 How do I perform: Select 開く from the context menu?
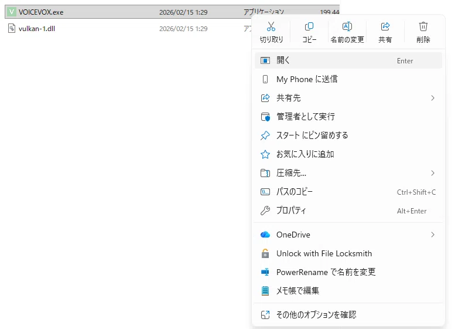click(348, 60)
